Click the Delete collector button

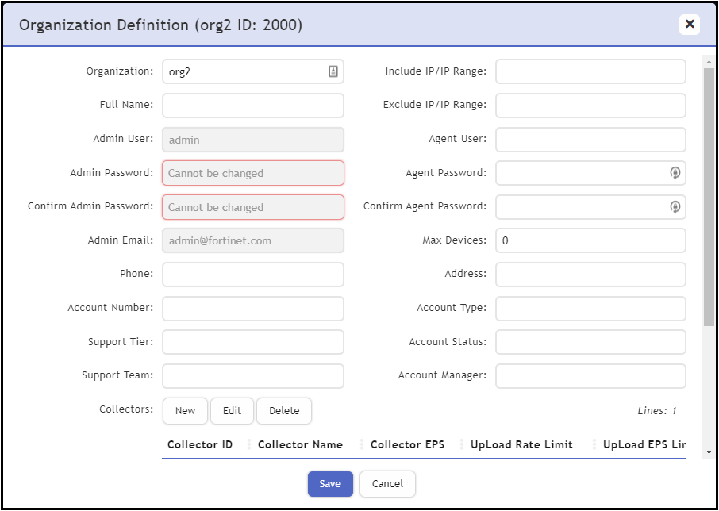tap(284, 411)
